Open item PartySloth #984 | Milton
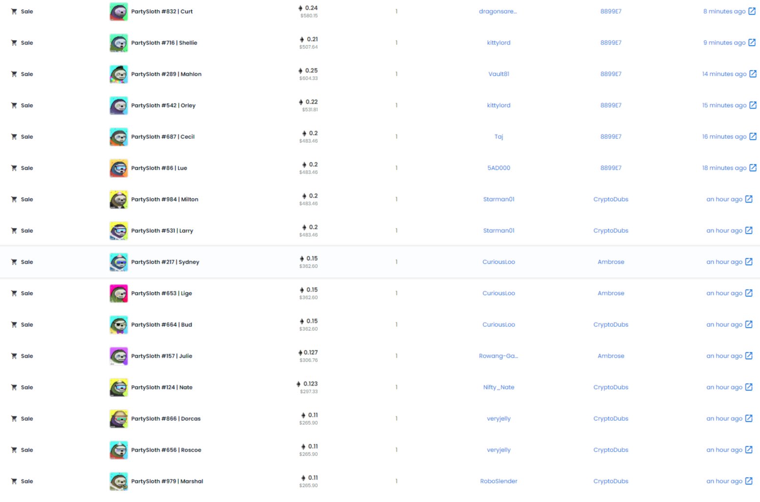 point(165,199)
